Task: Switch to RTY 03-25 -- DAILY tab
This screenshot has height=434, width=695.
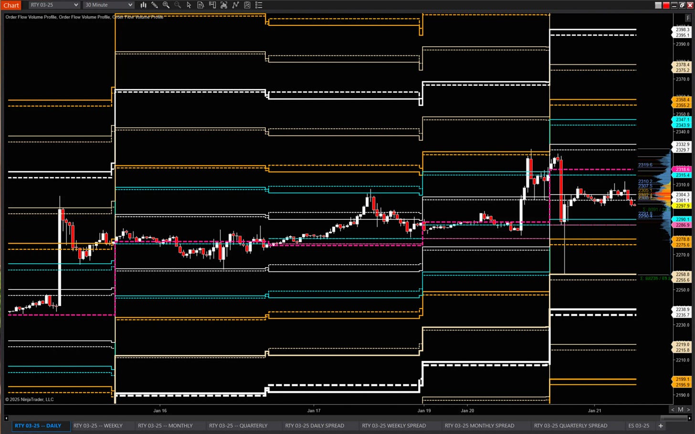Action: tap(38, 425)
